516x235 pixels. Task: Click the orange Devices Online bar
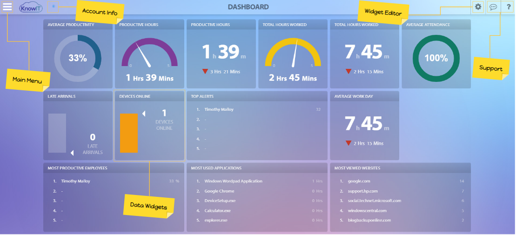pyautogui.click(x=129, y=133)
